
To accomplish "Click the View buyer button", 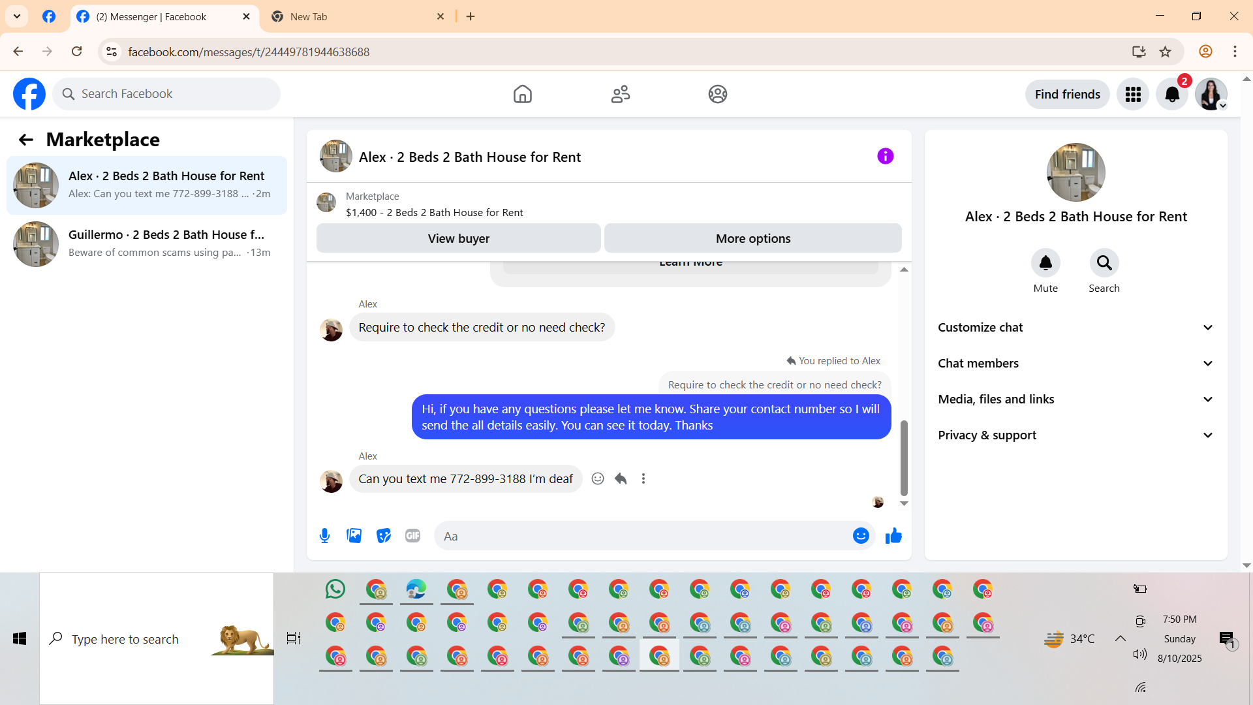I will [458, 238].
